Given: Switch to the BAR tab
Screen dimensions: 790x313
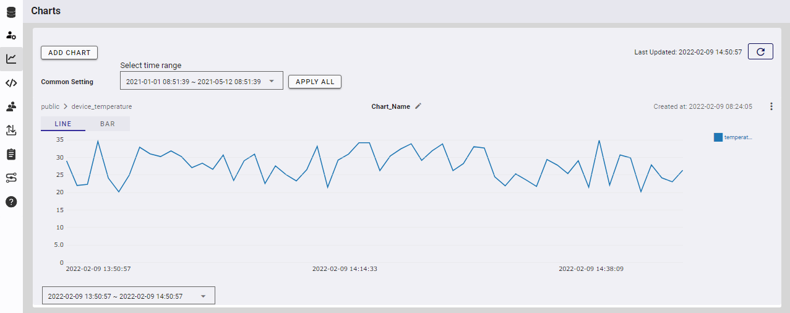Looking at the screenshot, I should (x=108, y=124).
